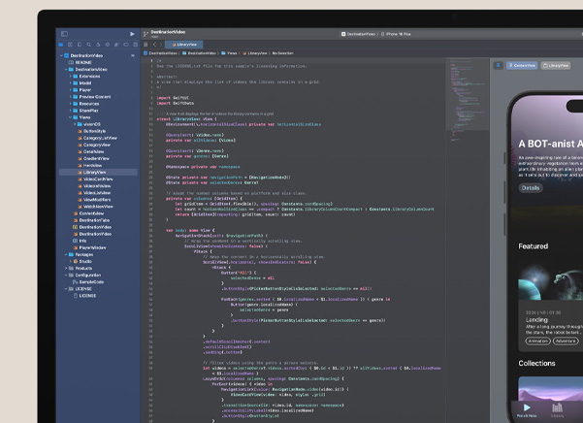Viewport: 583px width, 423px height.
Task: Switch to the LibraryView editor tab
Action: (x=183, y=45)
